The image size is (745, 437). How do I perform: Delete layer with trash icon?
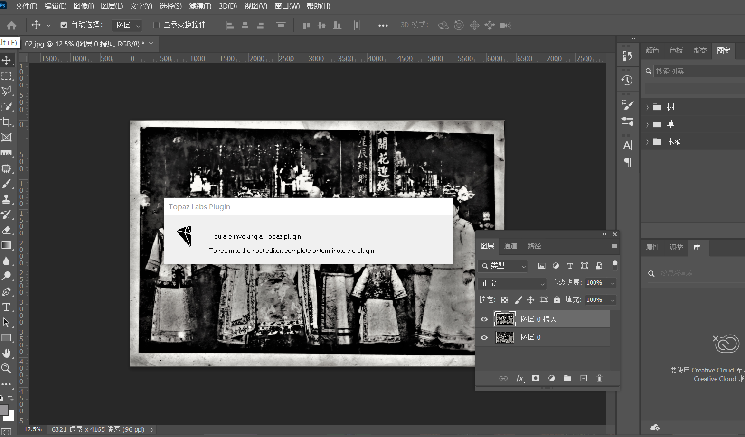(599, 378)
